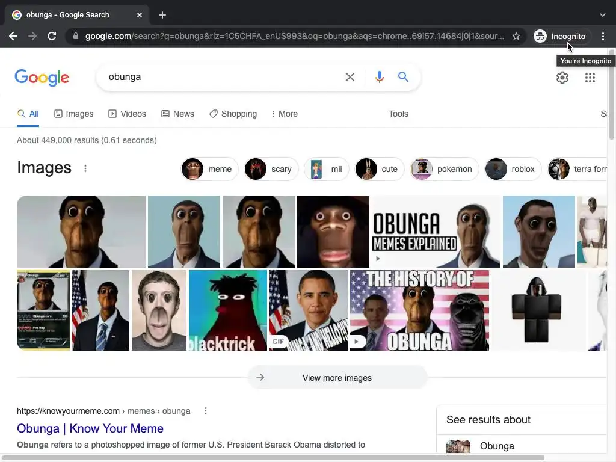Image resolution: width=616 pixels, height=462 pixels.
Task: Open search Tools
Action: tap(398, 114)
